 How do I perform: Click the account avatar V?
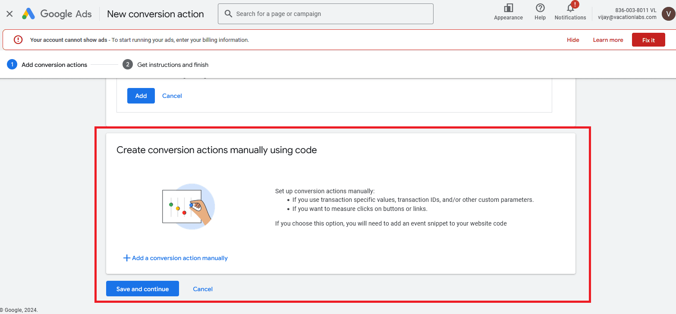click(x=668, y=14)
